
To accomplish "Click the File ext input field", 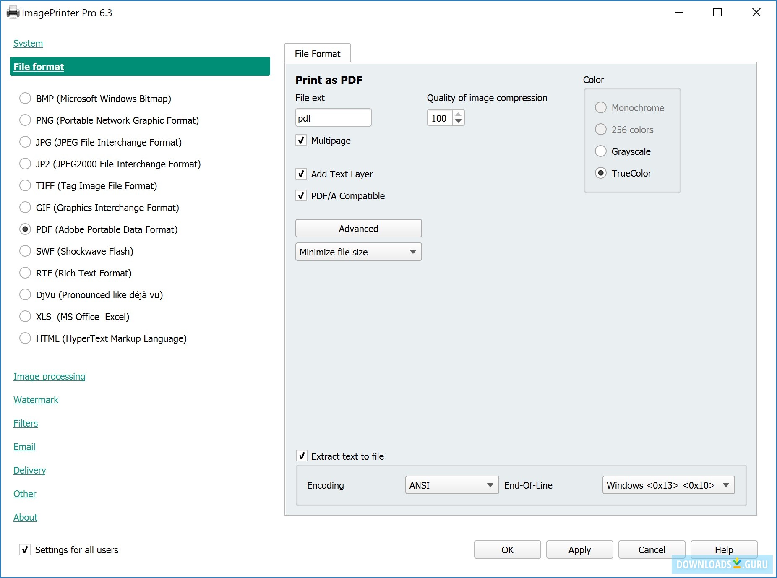I will click(x=333, y=118).
